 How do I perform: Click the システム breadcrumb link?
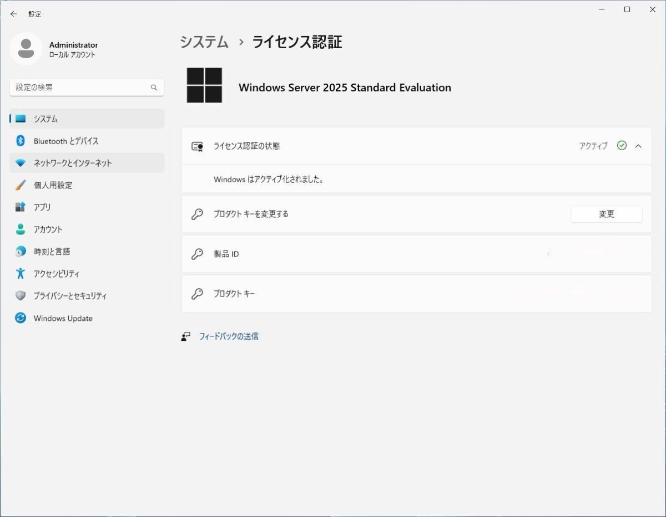click(x=204, y=42)
